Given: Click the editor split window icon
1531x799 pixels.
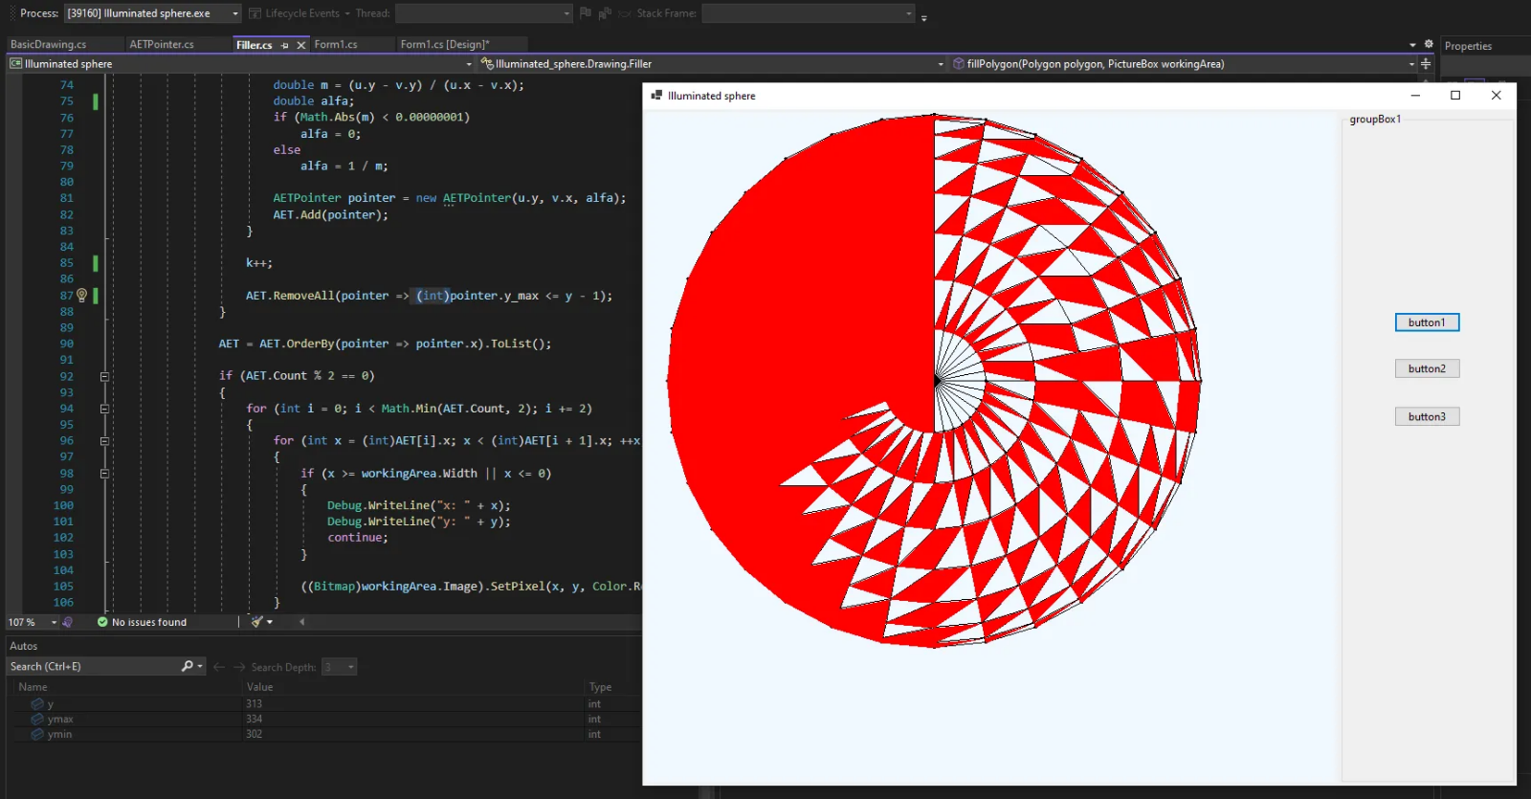Looking at the screenshot, I should [x=1426, y=64].
